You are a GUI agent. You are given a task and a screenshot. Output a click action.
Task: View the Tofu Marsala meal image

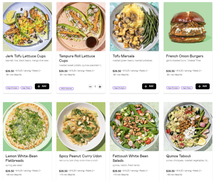(134, 27)
